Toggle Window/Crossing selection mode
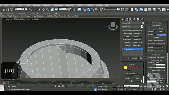Viewport: 169px width, 95px height. pyautogui.click(x=39, y=9)
